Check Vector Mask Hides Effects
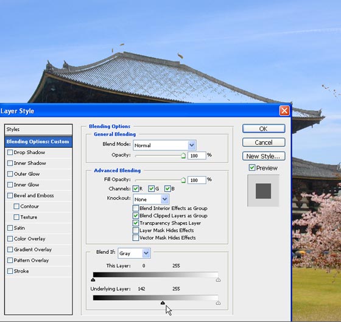The width and height of the screenshot is (341, 322). 136,237
